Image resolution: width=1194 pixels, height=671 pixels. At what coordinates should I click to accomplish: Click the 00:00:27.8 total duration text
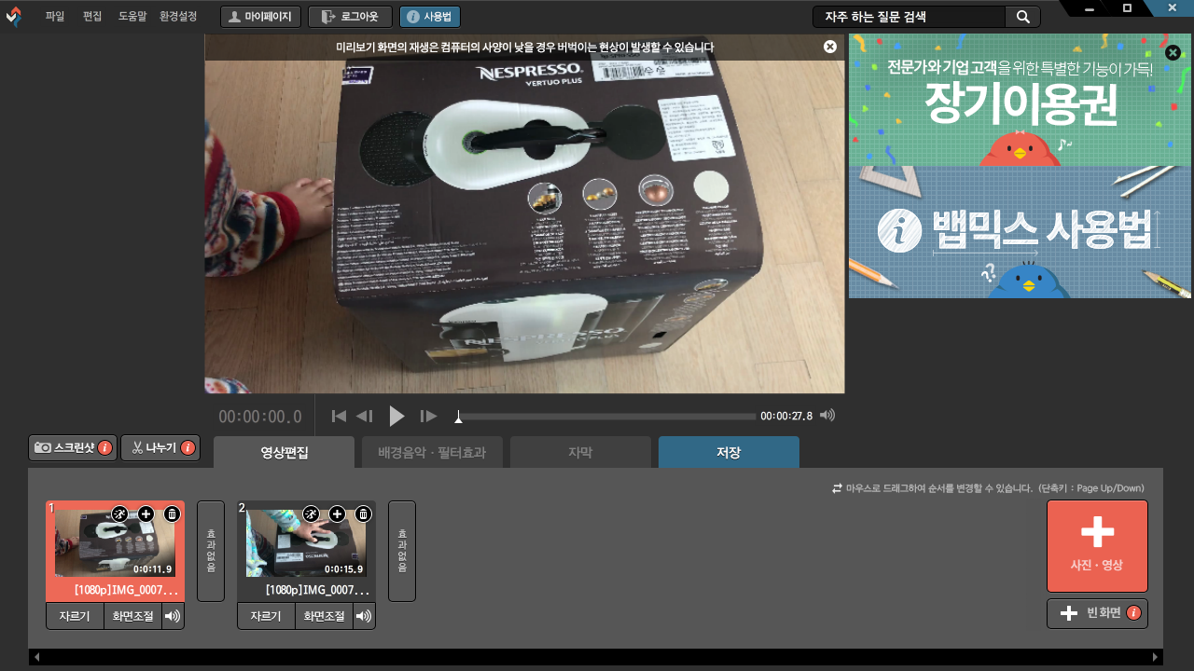[x=786, y=416]
